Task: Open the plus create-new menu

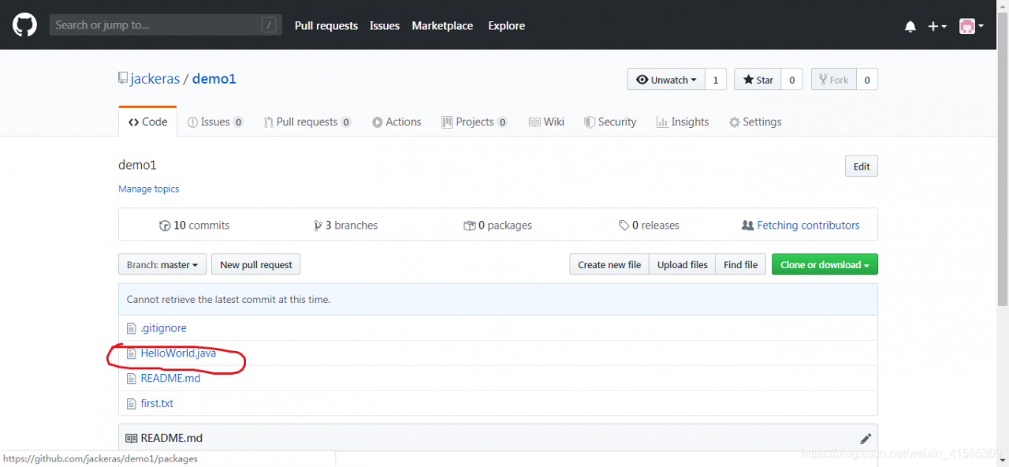Action: 936,26
